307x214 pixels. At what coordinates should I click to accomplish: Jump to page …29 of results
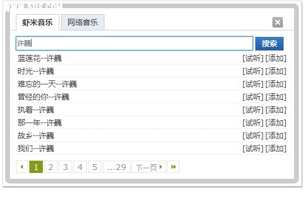(x=116, y=167)
